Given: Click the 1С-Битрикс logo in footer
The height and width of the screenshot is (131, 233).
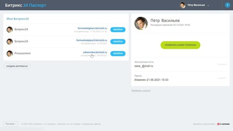Looking at the screenshot, I should pyautogui.click(x=223, y=124).
